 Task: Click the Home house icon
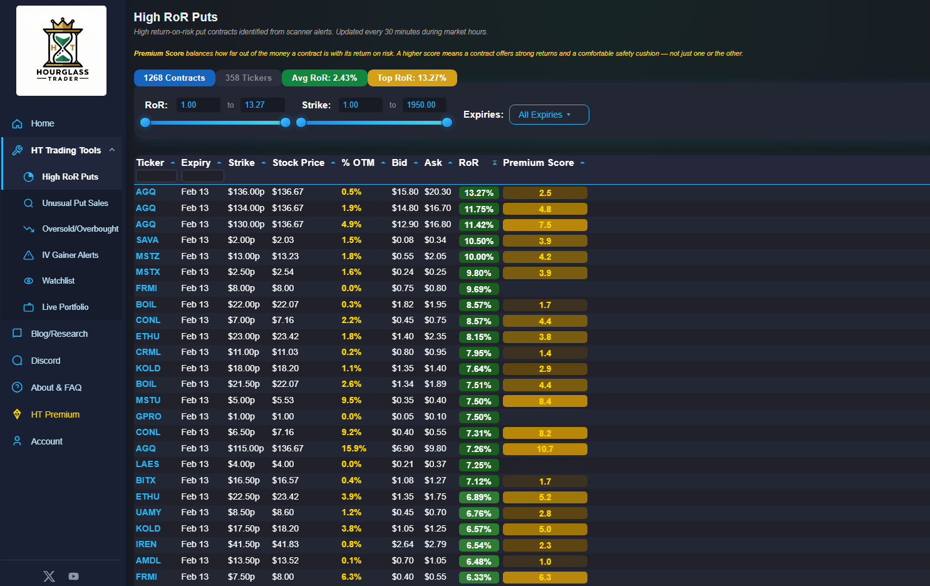tap(18, 124)
